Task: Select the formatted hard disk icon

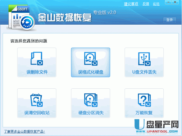Action: click(90, 59)
